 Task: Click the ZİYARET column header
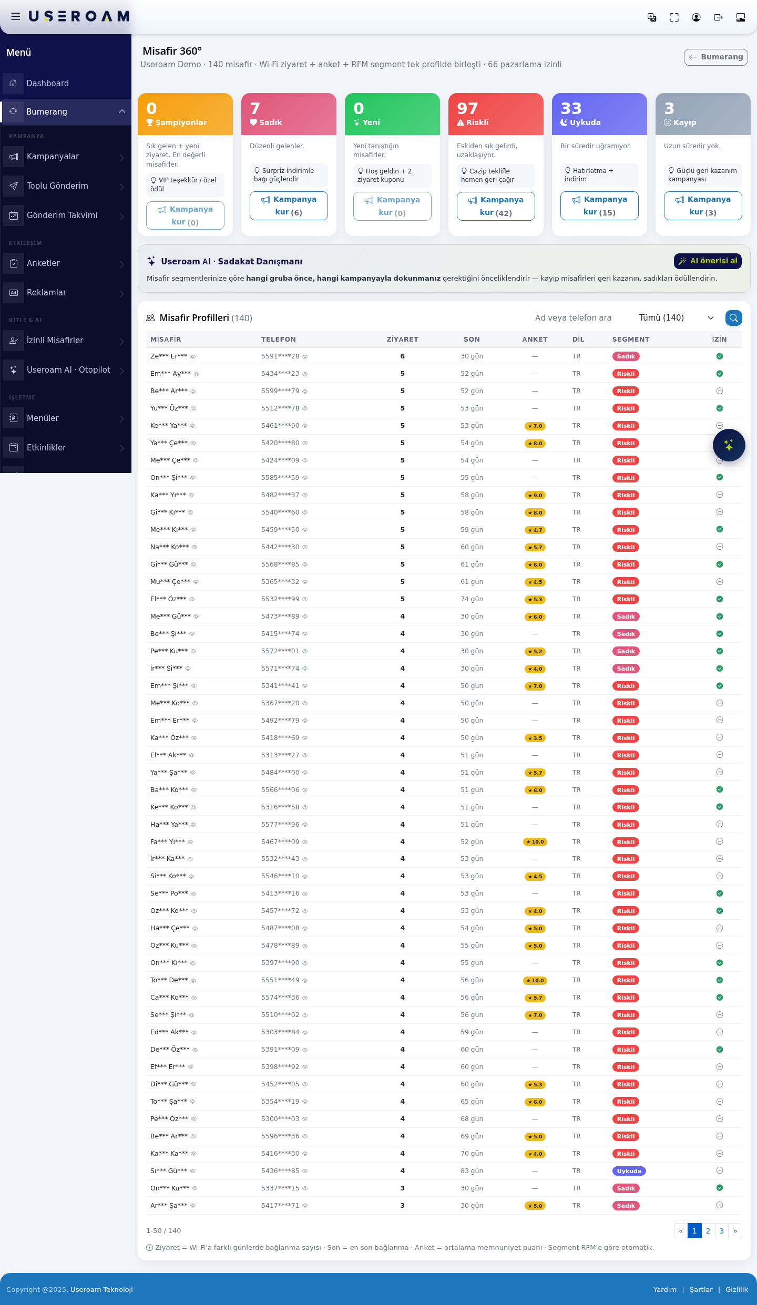tap(403, 340)
